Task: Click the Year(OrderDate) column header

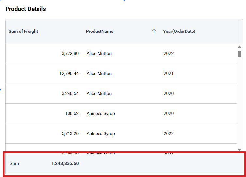Action: 179,32
